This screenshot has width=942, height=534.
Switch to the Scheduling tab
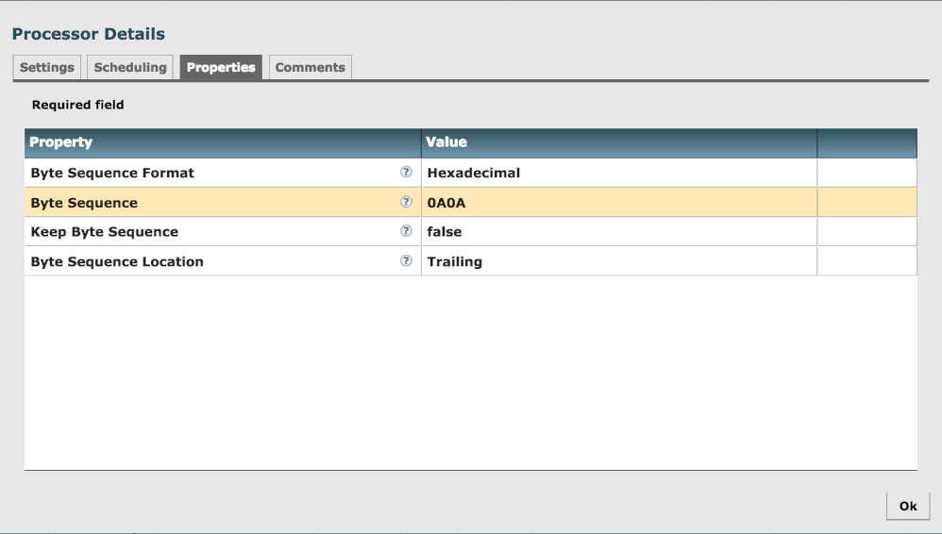130,67
